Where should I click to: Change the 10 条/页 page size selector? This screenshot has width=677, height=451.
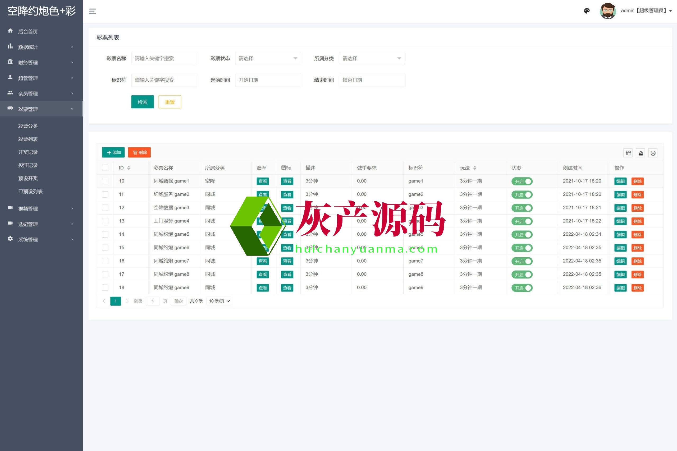[x=219, y=301]
